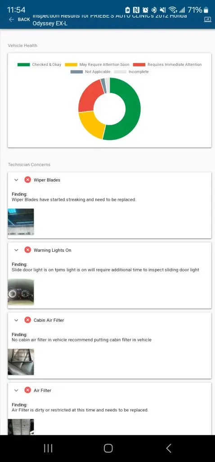Tap the red X icon beside Warning Lights On

[x=27, y=250]
